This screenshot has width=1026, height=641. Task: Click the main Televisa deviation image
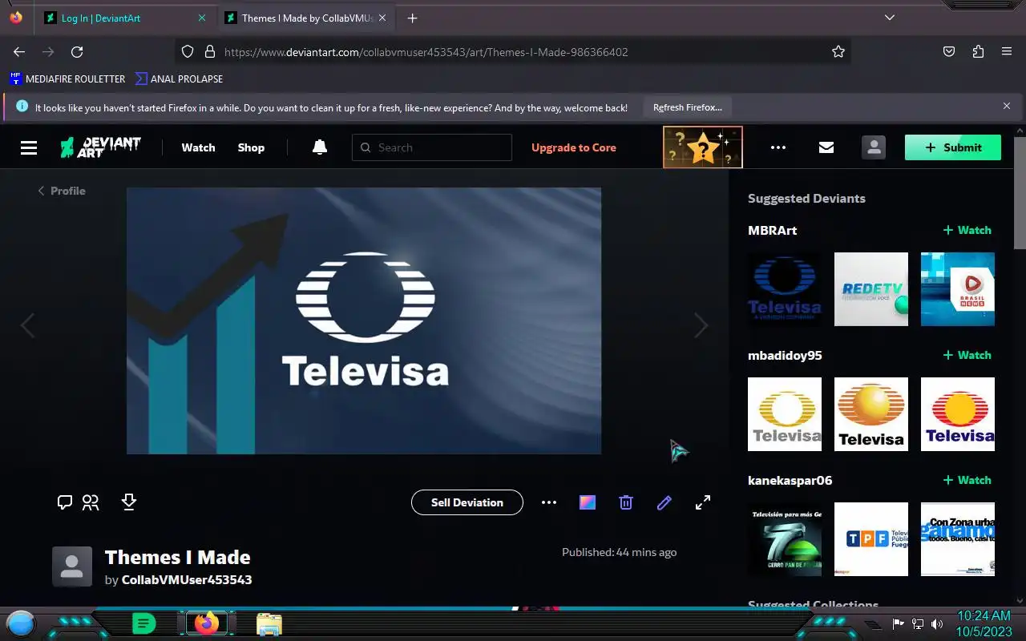coord(364,321)
